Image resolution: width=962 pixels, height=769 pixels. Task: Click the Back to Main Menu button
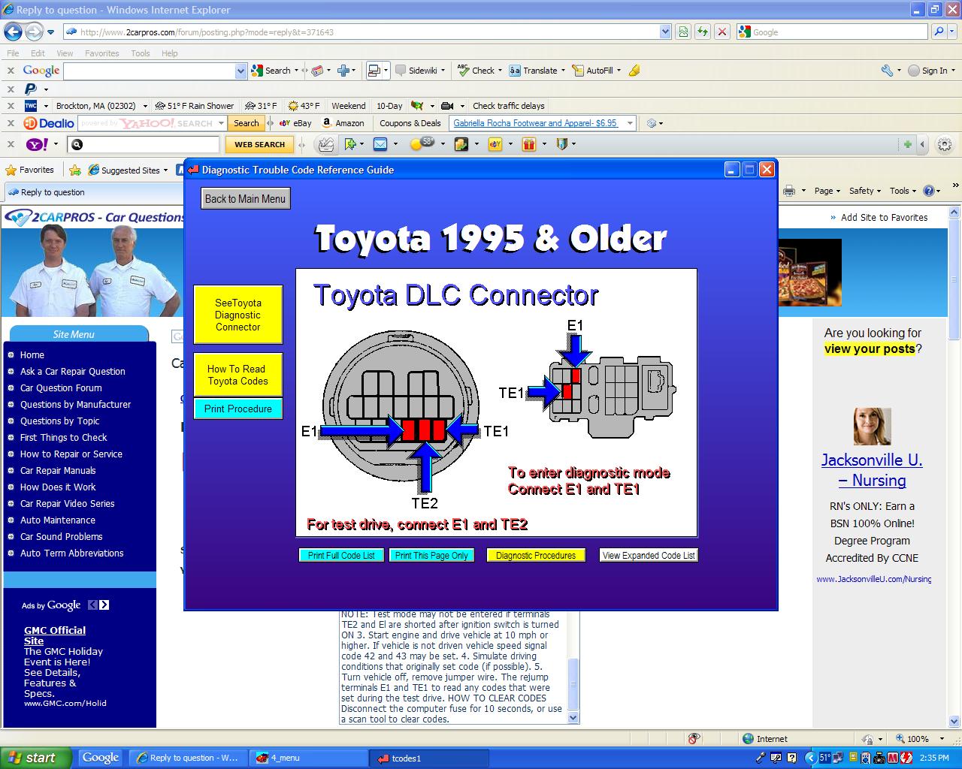pyautogui.click(x=245, y=199)
